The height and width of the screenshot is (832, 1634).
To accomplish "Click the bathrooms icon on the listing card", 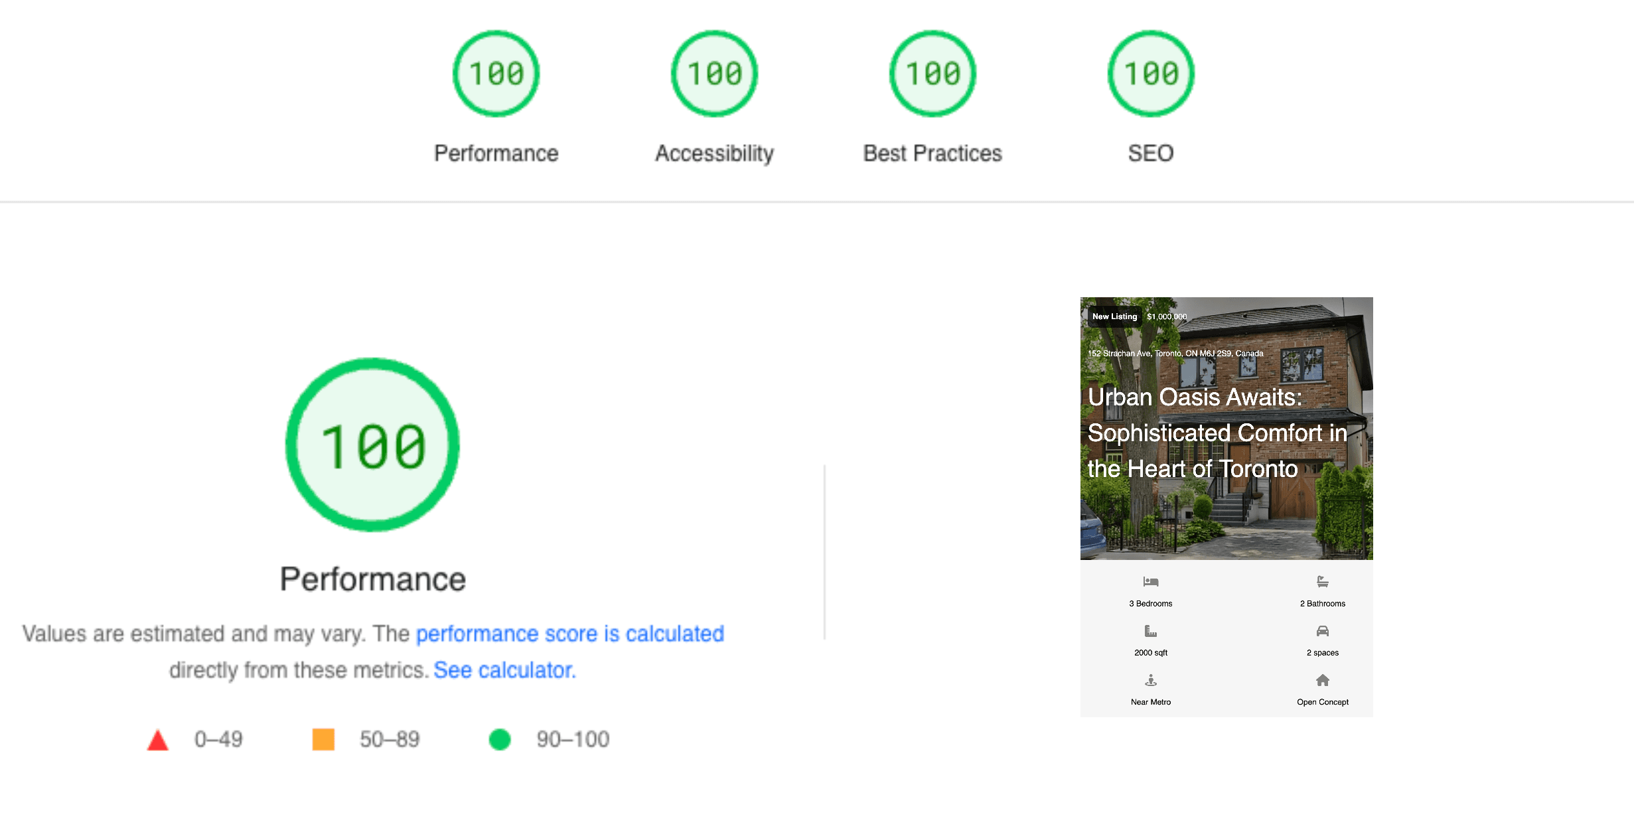I will tap(1322, 581).
